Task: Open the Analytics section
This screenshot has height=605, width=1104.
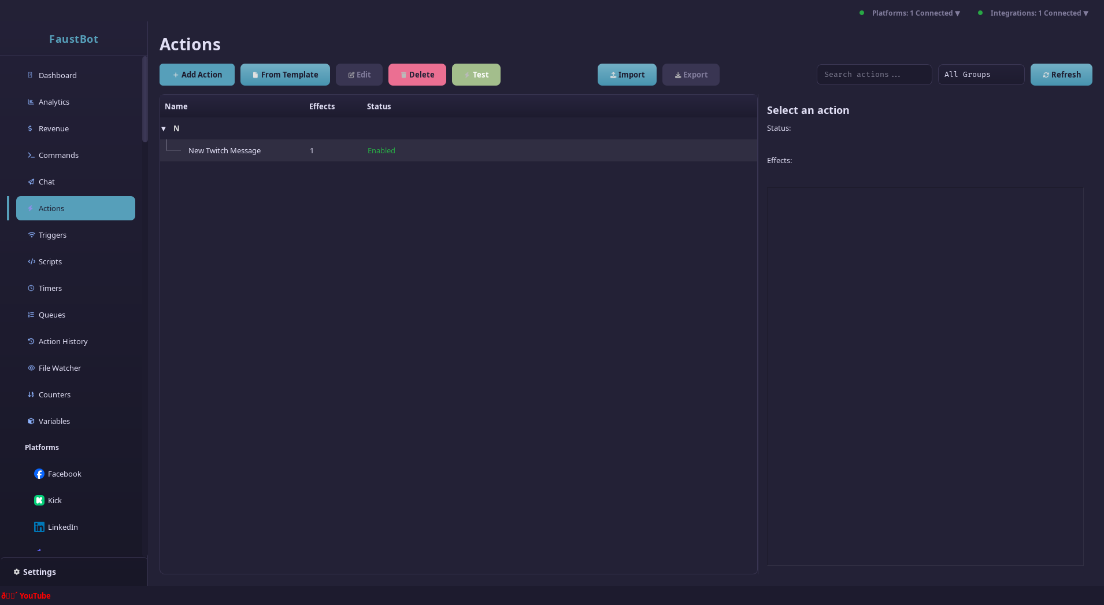Action: 54,102
